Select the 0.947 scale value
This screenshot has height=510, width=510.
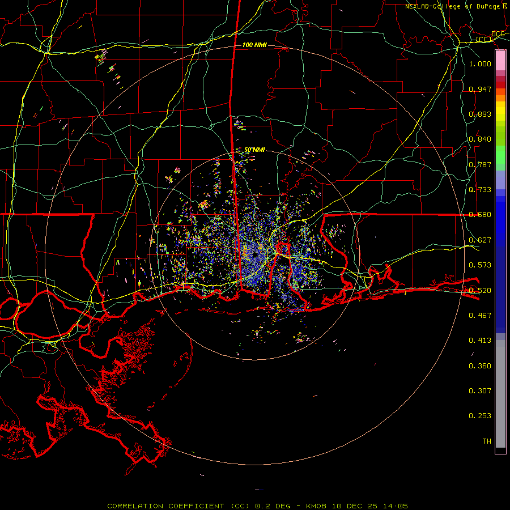click(480, 89)
